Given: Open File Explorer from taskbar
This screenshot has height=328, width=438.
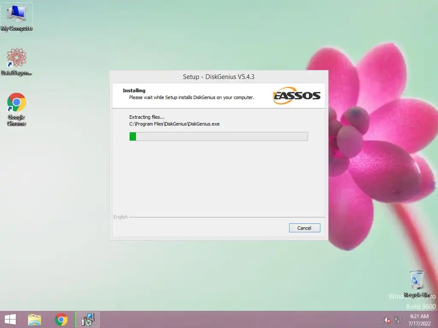Looking at the screenshot, I should pyautogui.click(x=35, y=319).
